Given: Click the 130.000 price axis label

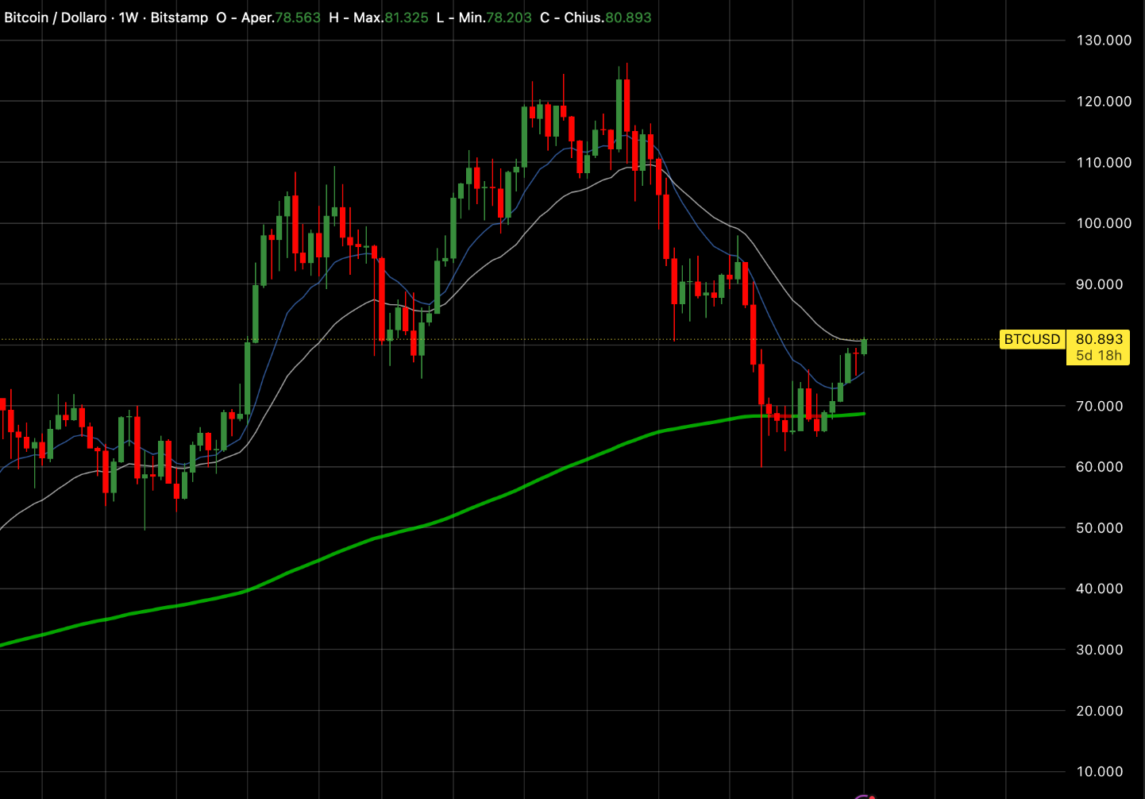Looking at the screenshot, I should (1104, 41).
